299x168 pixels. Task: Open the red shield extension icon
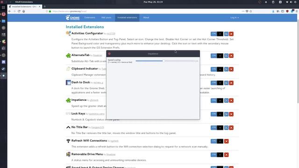[x=287, y=11]
